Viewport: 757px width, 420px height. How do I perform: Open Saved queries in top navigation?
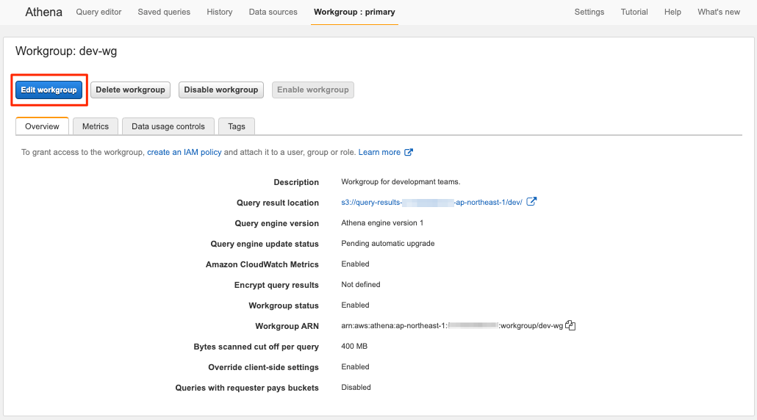coord(164,12)
